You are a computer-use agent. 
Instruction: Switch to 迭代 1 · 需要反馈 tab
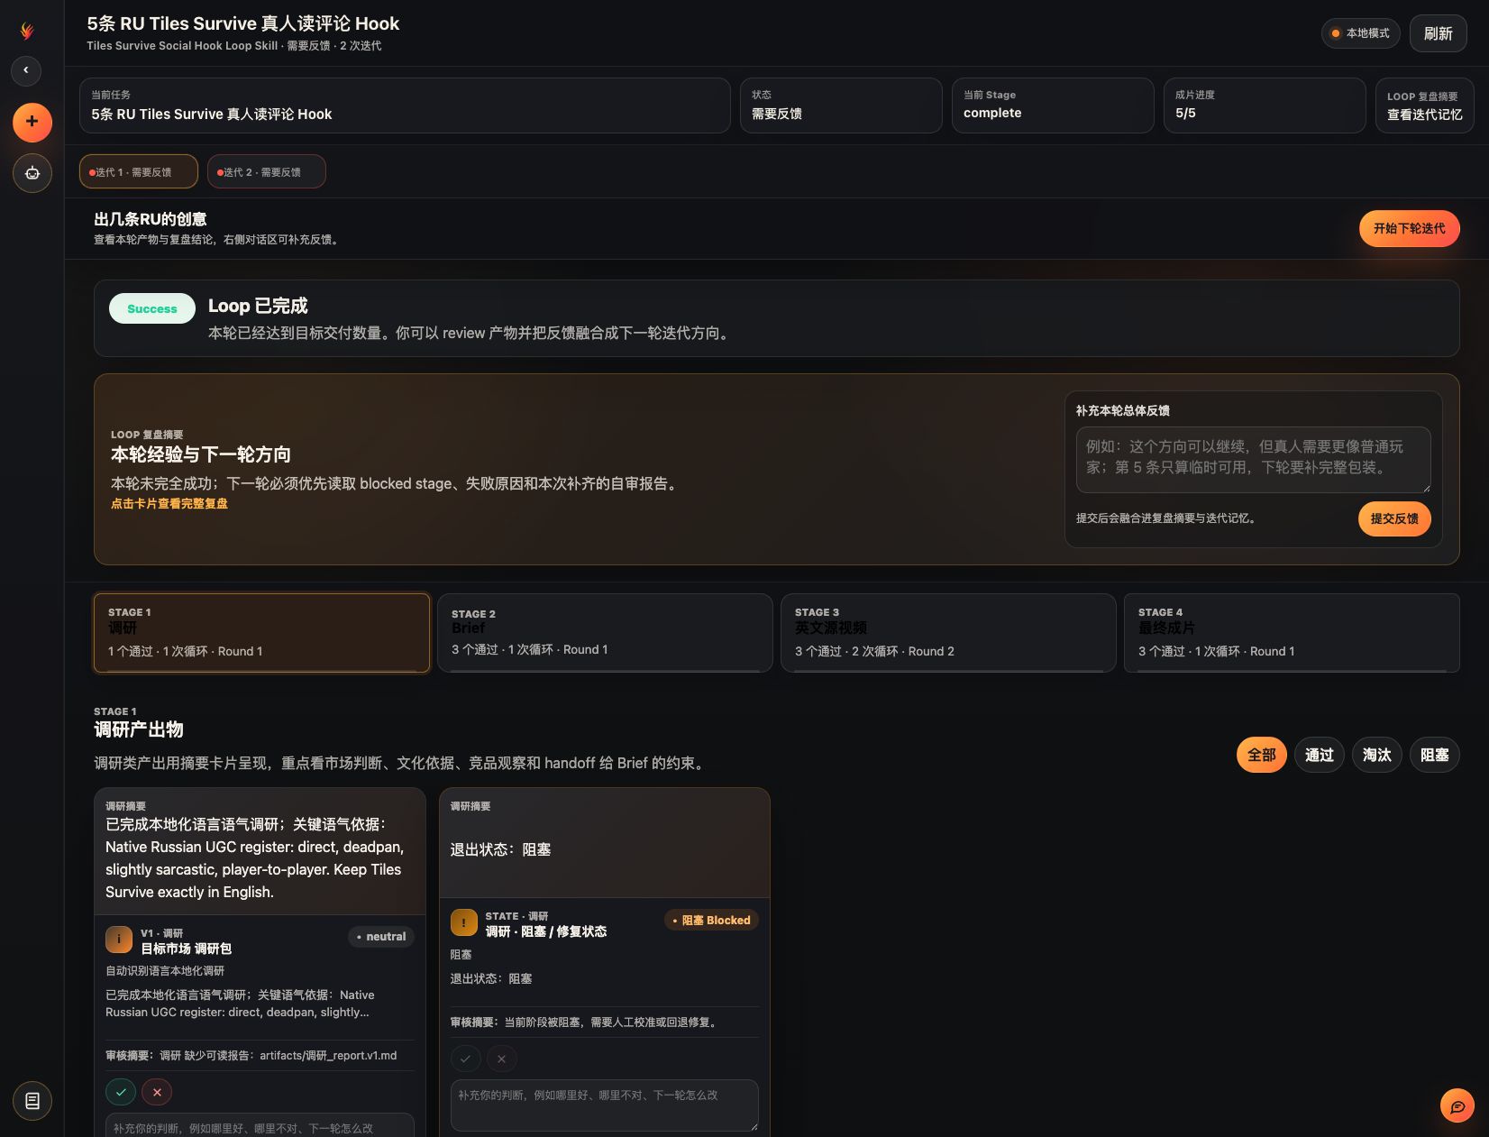(139, 171)
